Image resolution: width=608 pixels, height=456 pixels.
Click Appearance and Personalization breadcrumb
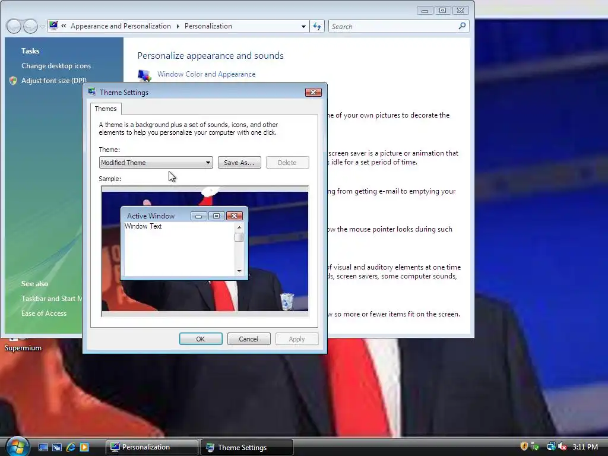point(121,26)
